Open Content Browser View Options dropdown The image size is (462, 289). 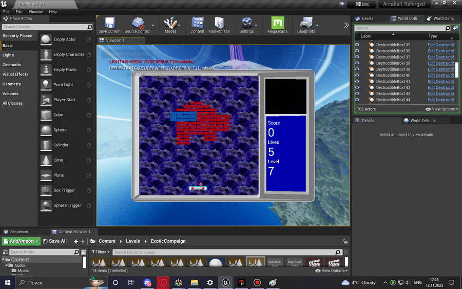pos(332,271)
